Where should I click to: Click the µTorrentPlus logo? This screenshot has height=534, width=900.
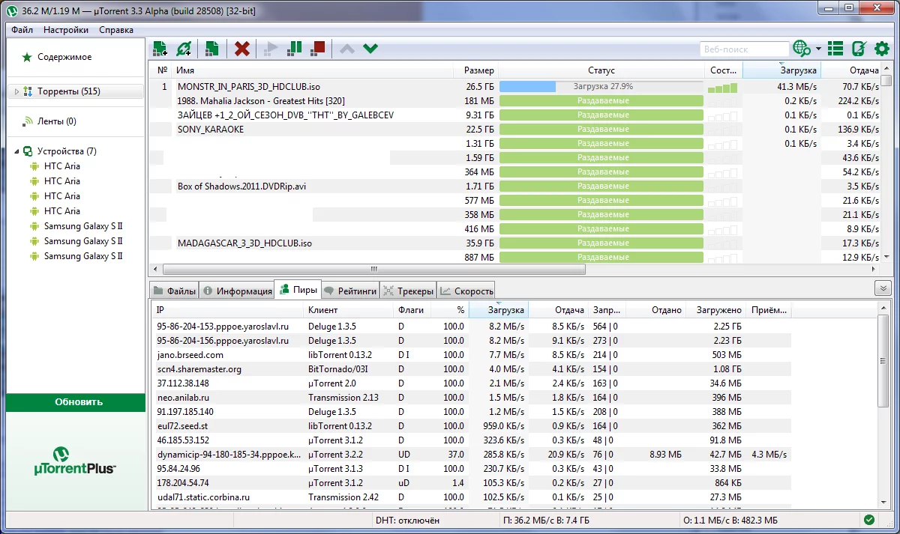(75, 460)
